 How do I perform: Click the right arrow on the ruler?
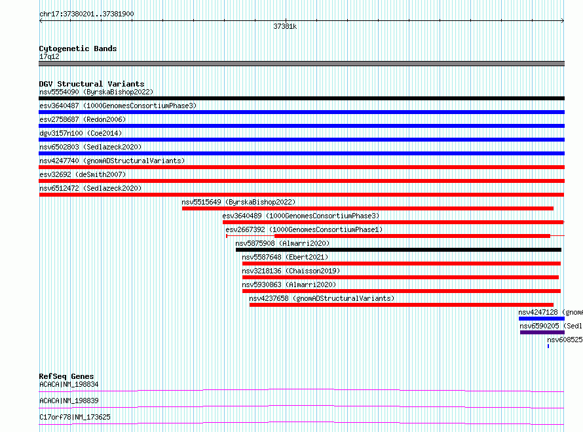click(563, 21)
